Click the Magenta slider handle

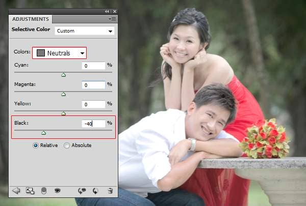click(63, 94)
